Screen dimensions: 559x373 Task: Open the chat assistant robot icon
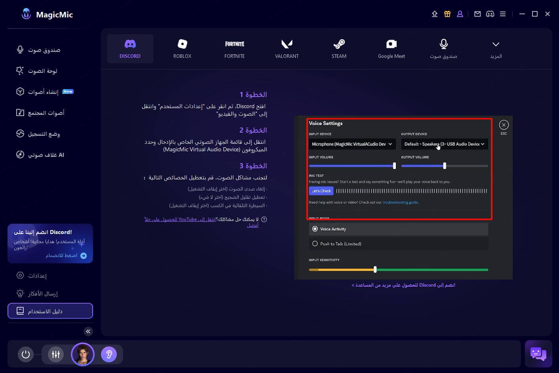point(538,354)
